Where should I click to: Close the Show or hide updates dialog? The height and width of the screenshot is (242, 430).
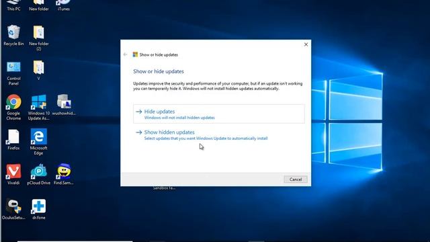point(306,44)
